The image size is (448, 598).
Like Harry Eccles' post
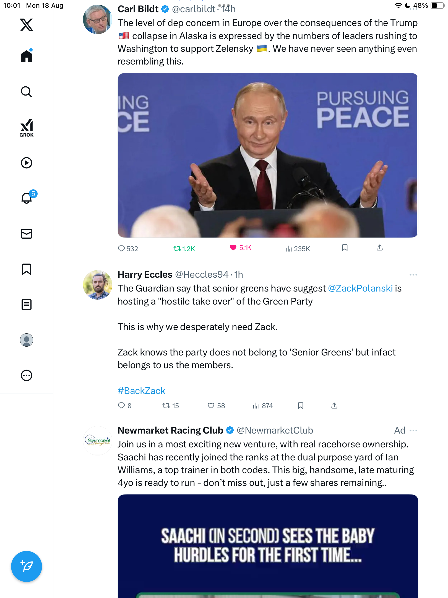pyautogui.click(x=211, y=406)
